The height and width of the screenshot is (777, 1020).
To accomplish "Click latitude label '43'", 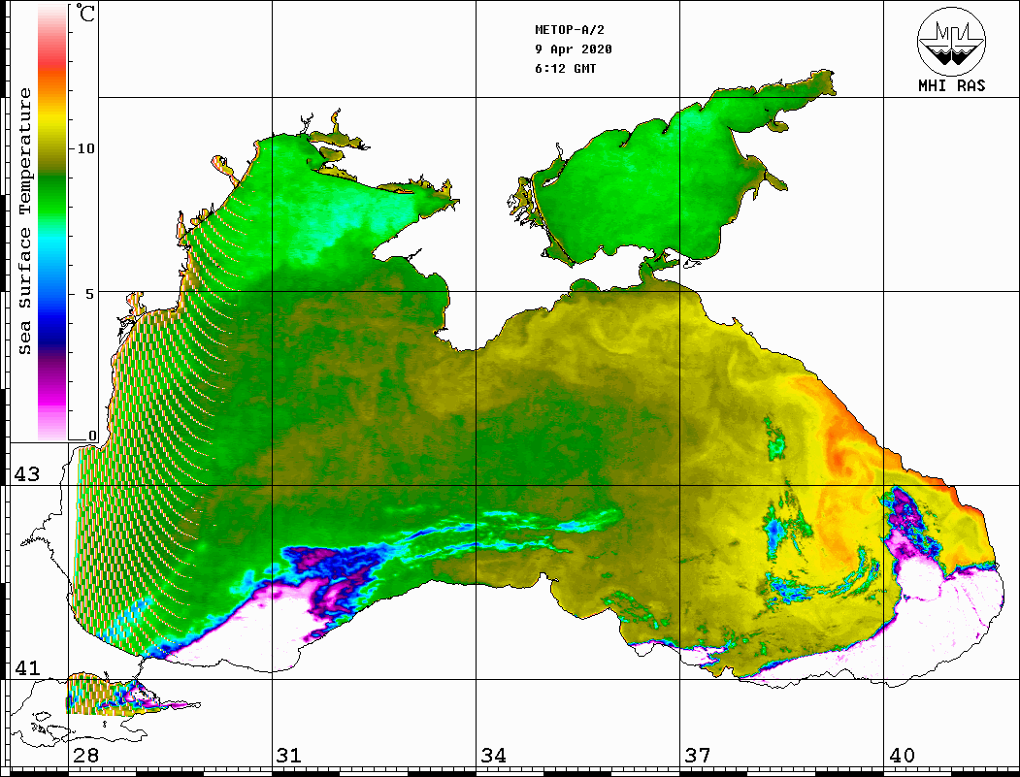I will pos(27,474).
